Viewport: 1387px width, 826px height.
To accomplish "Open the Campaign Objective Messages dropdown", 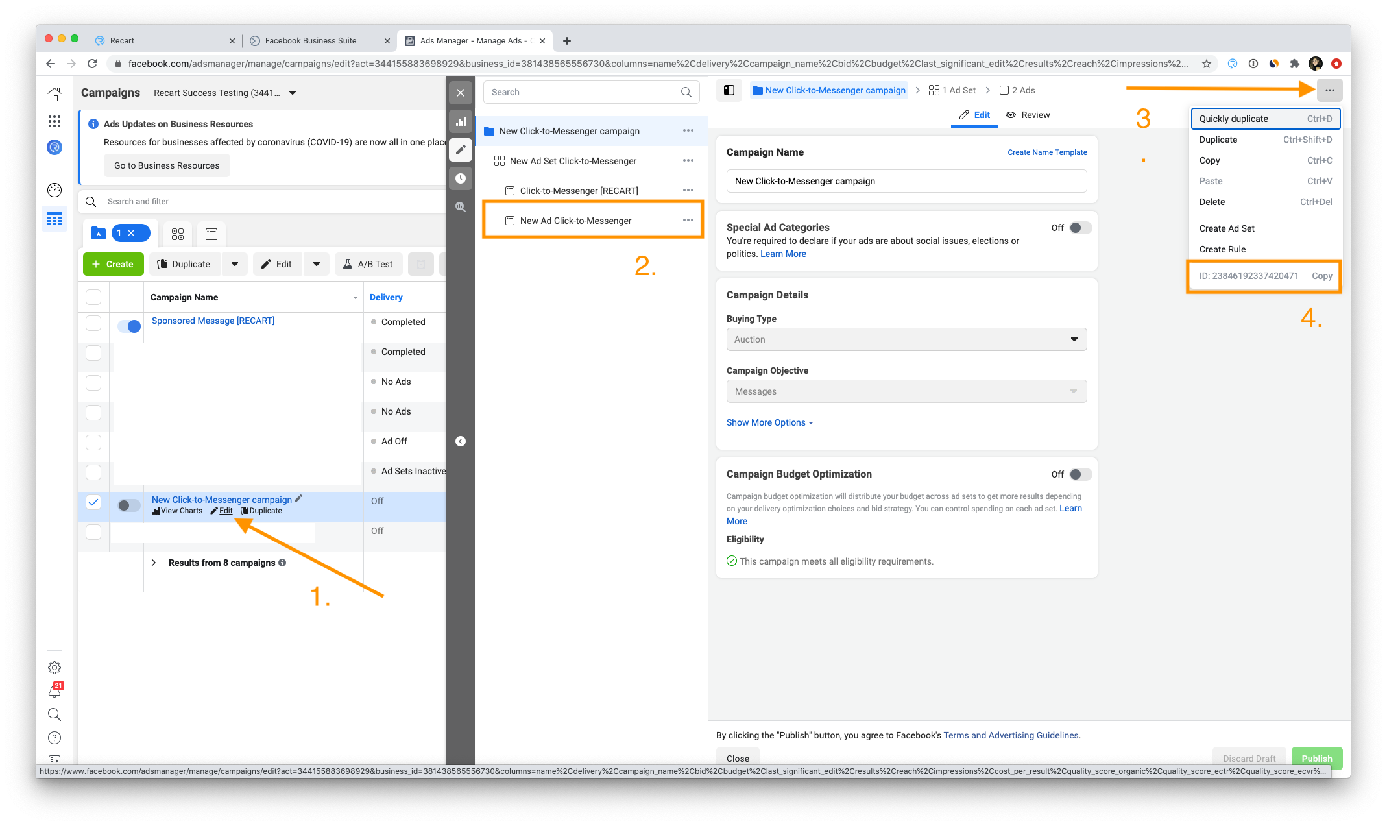I will tap(906, 391).
